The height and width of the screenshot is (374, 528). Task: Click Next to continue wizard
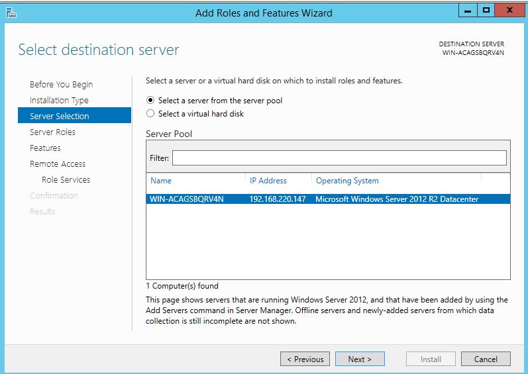pyautogui.click(x=359, y=359)
